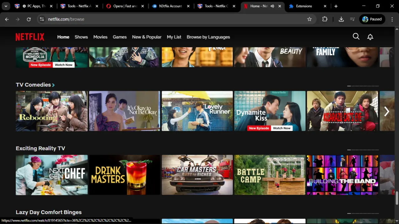
Task: Open New & Popular section
Action: click(147, 37)
